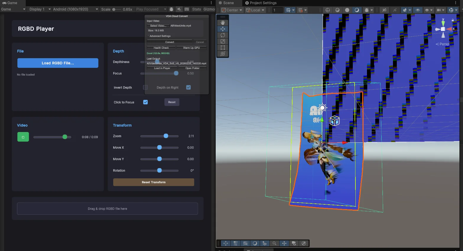Click the crescent draw mode icon in bottom bar

pyautogui.click(x=255, y=243)
